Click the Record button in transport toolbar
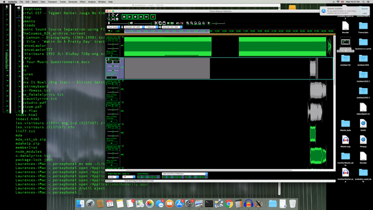The width and height of the screenshot is (373, 210). (153, 17)
